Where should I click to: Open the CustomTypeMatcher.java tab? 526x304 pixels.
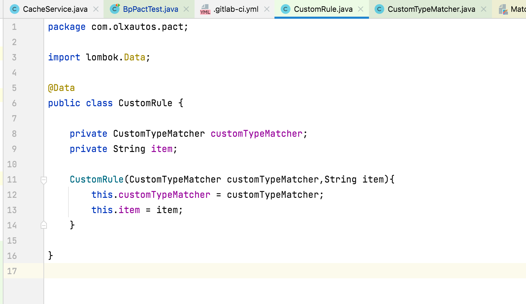(x=431, y=9)
